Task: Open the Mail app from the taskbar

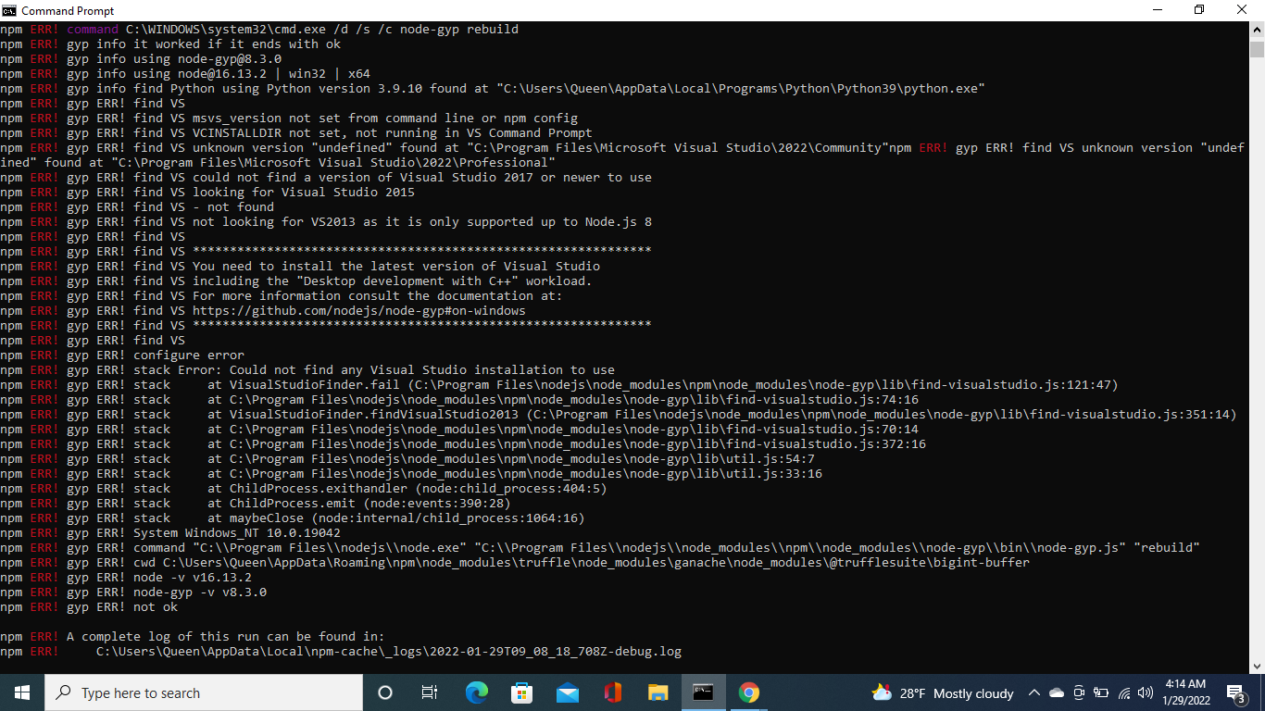Action: click(567, 692)
